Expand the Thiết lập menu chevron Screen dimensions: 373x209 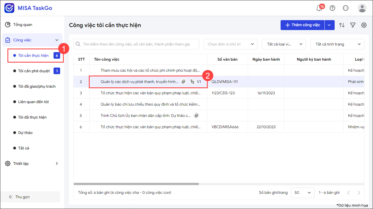[x=57, y=164]
